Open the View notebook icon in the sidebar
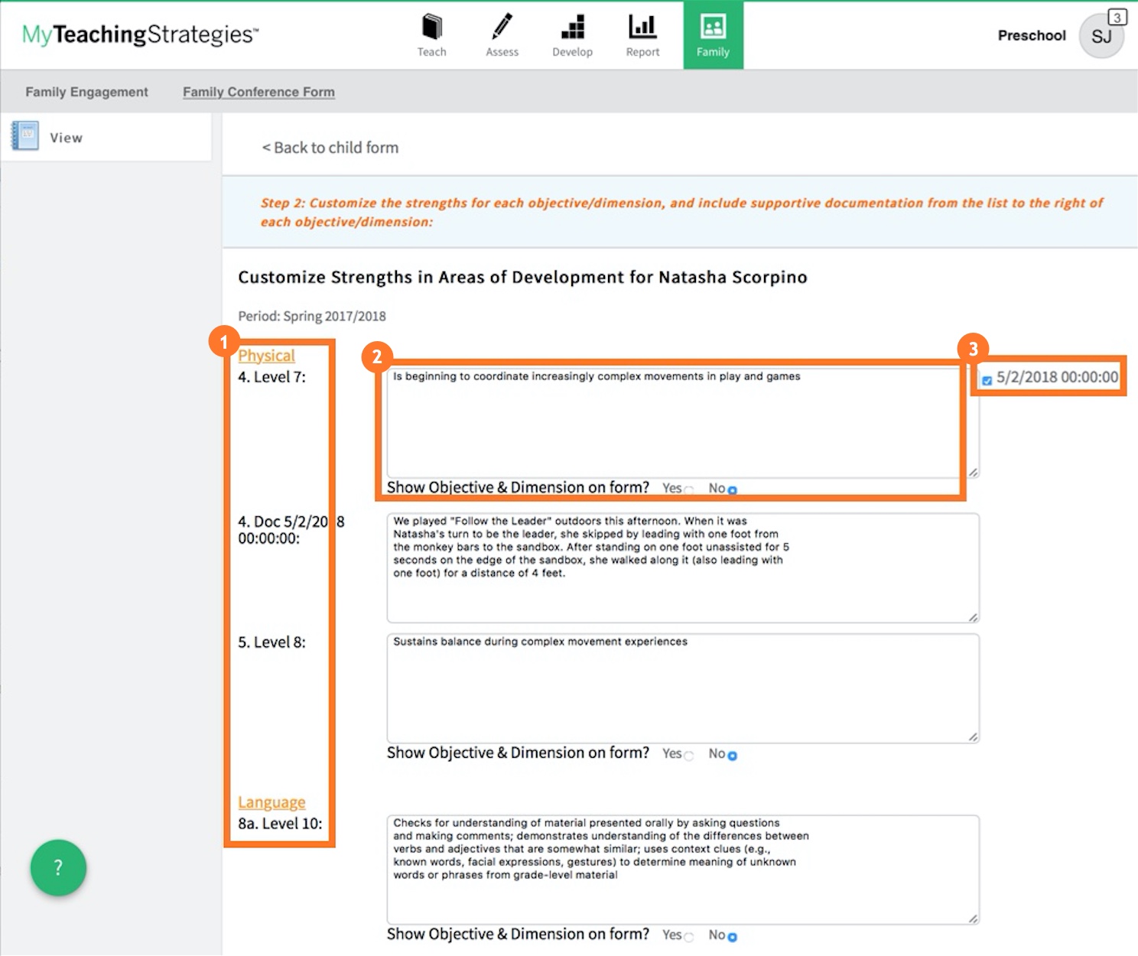Screen dimensions: 1138x956 tap(26, 137)
